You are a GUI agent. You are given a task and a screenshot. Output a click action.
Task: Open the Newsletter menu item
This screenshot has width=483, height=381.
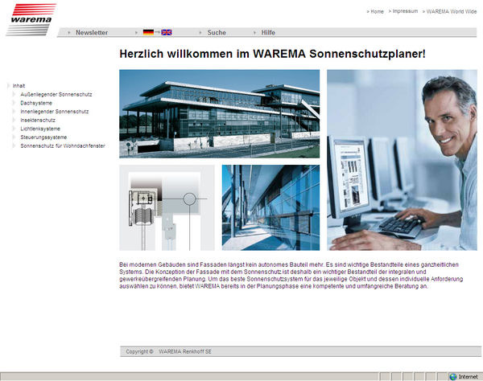click(x=91, y=32)
